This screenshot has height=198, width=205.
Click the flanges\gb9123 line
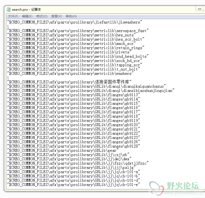tap(74, 138)
